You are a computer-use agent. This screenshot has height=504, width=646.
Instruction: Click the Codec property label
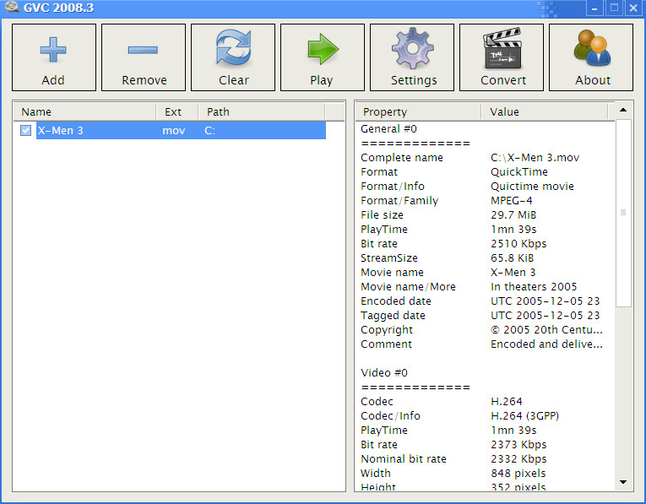tap(377, 402)
